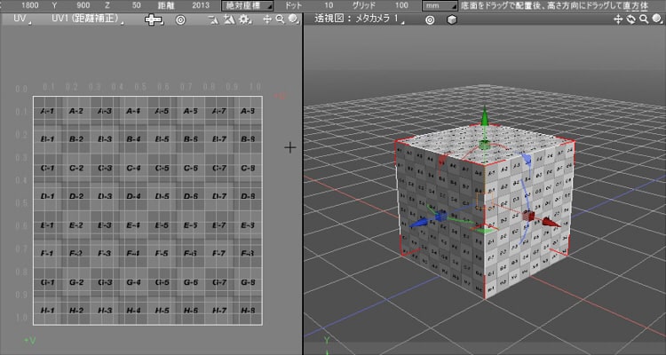Open the 透視図：メタカメラ 1 view dropdown
The image size is (666, 355).
359,20
